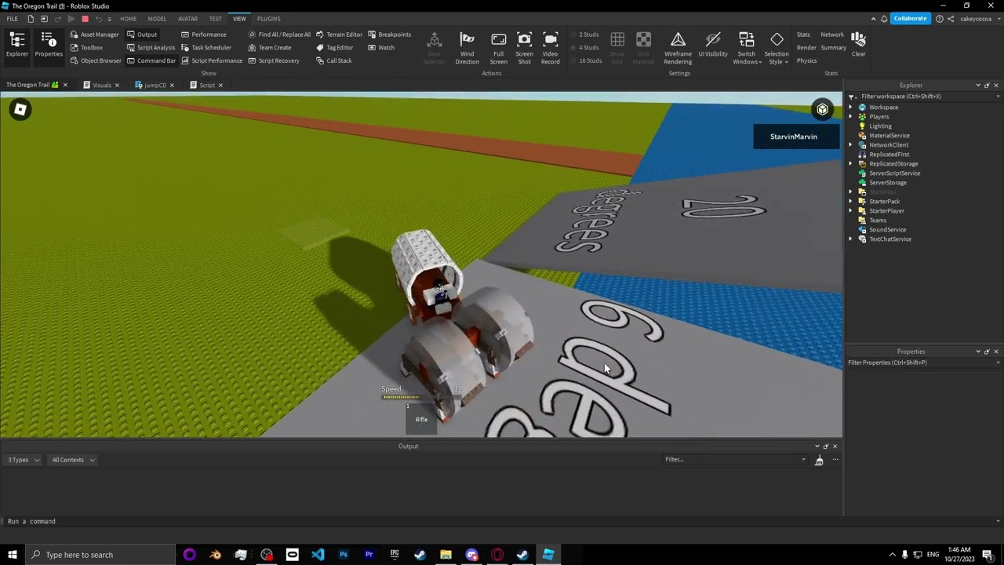Viewport: 1004px width, 565px height.
Task: Switch to the PLUGINS ribbon tab
Action: (268, 19)
